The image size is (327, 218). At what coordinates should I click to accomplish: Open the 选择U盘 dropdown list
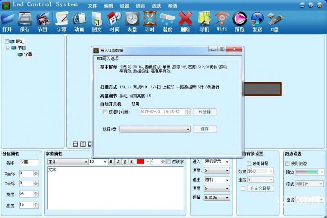[x=155, y=129]
